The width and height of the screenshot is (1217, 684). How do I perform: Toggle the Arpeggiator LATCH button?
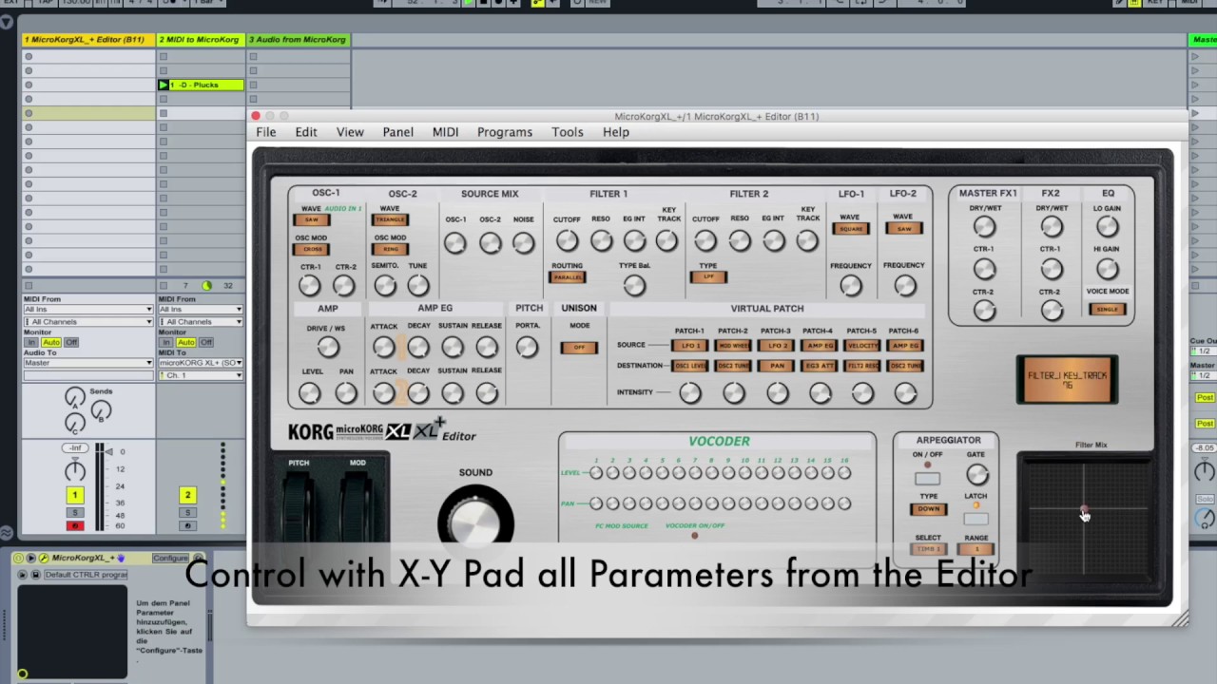[x=976, y=519]
